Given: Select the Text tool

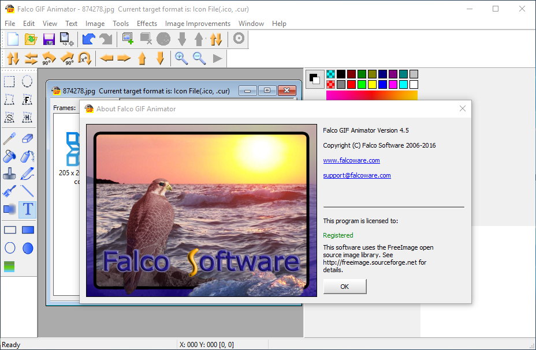Looking at the screenshot, I should (x=28, y=209).
